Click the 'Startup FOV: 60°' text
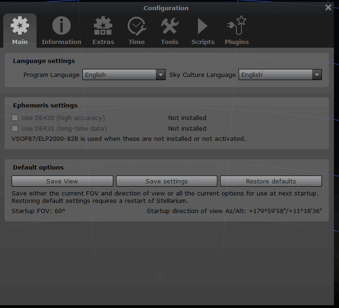Screen dimensions: 339x308 point(38,211)
